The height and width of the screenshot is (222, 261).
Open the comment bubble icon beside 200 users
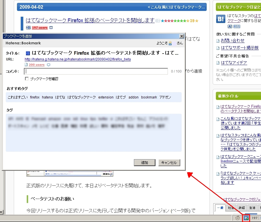pos(49,65)
